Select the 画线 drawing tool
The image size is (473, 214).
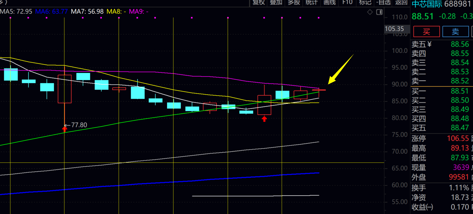[329, 3]
